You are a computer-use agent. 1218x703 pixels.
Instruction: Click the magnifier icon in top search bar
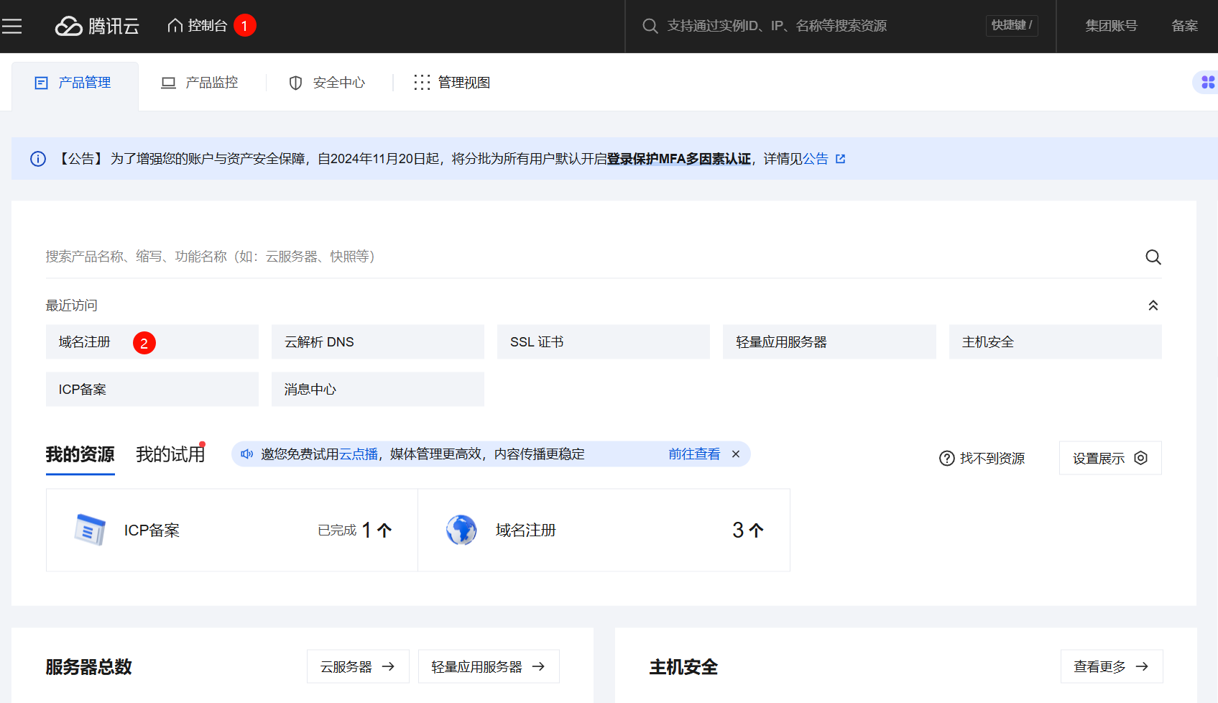(650, 26)
